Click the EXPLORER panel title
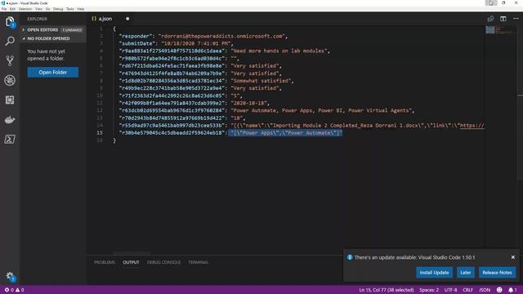Image resolution: width=523 pixels, height=294 pixels. [x=38, y=19]
